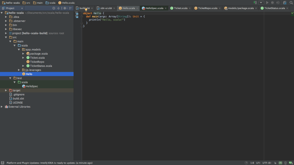This screenshot has width=294, height=165.
Task: Expand the .idea folder
Action: click(6, 17)
